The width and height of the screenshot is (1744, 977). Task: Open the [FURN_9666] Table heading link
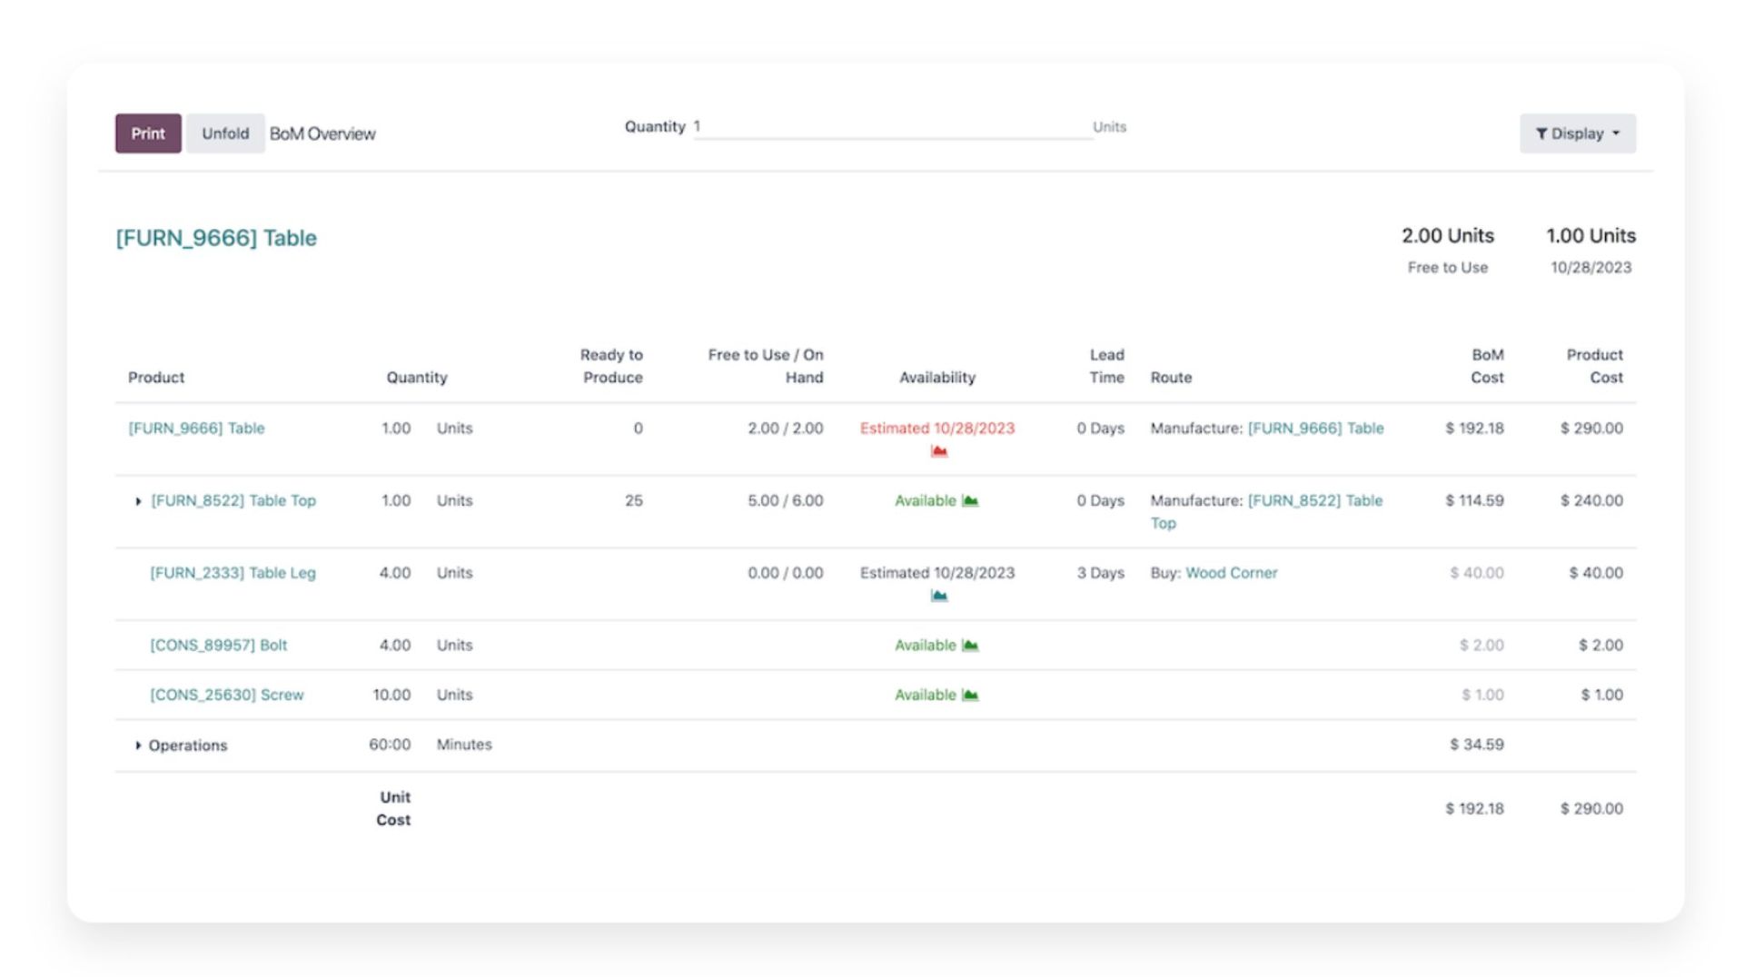tap(216, 238)
